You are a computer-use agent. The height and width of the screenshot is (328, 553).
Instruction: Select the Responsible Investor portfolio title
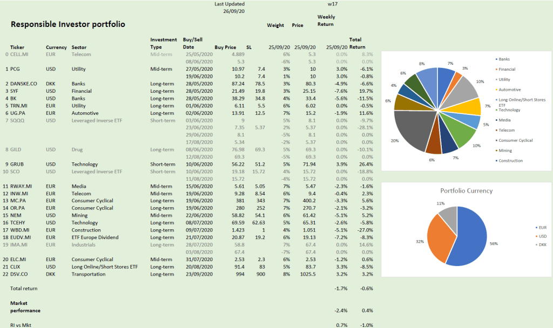pos(68,24)
